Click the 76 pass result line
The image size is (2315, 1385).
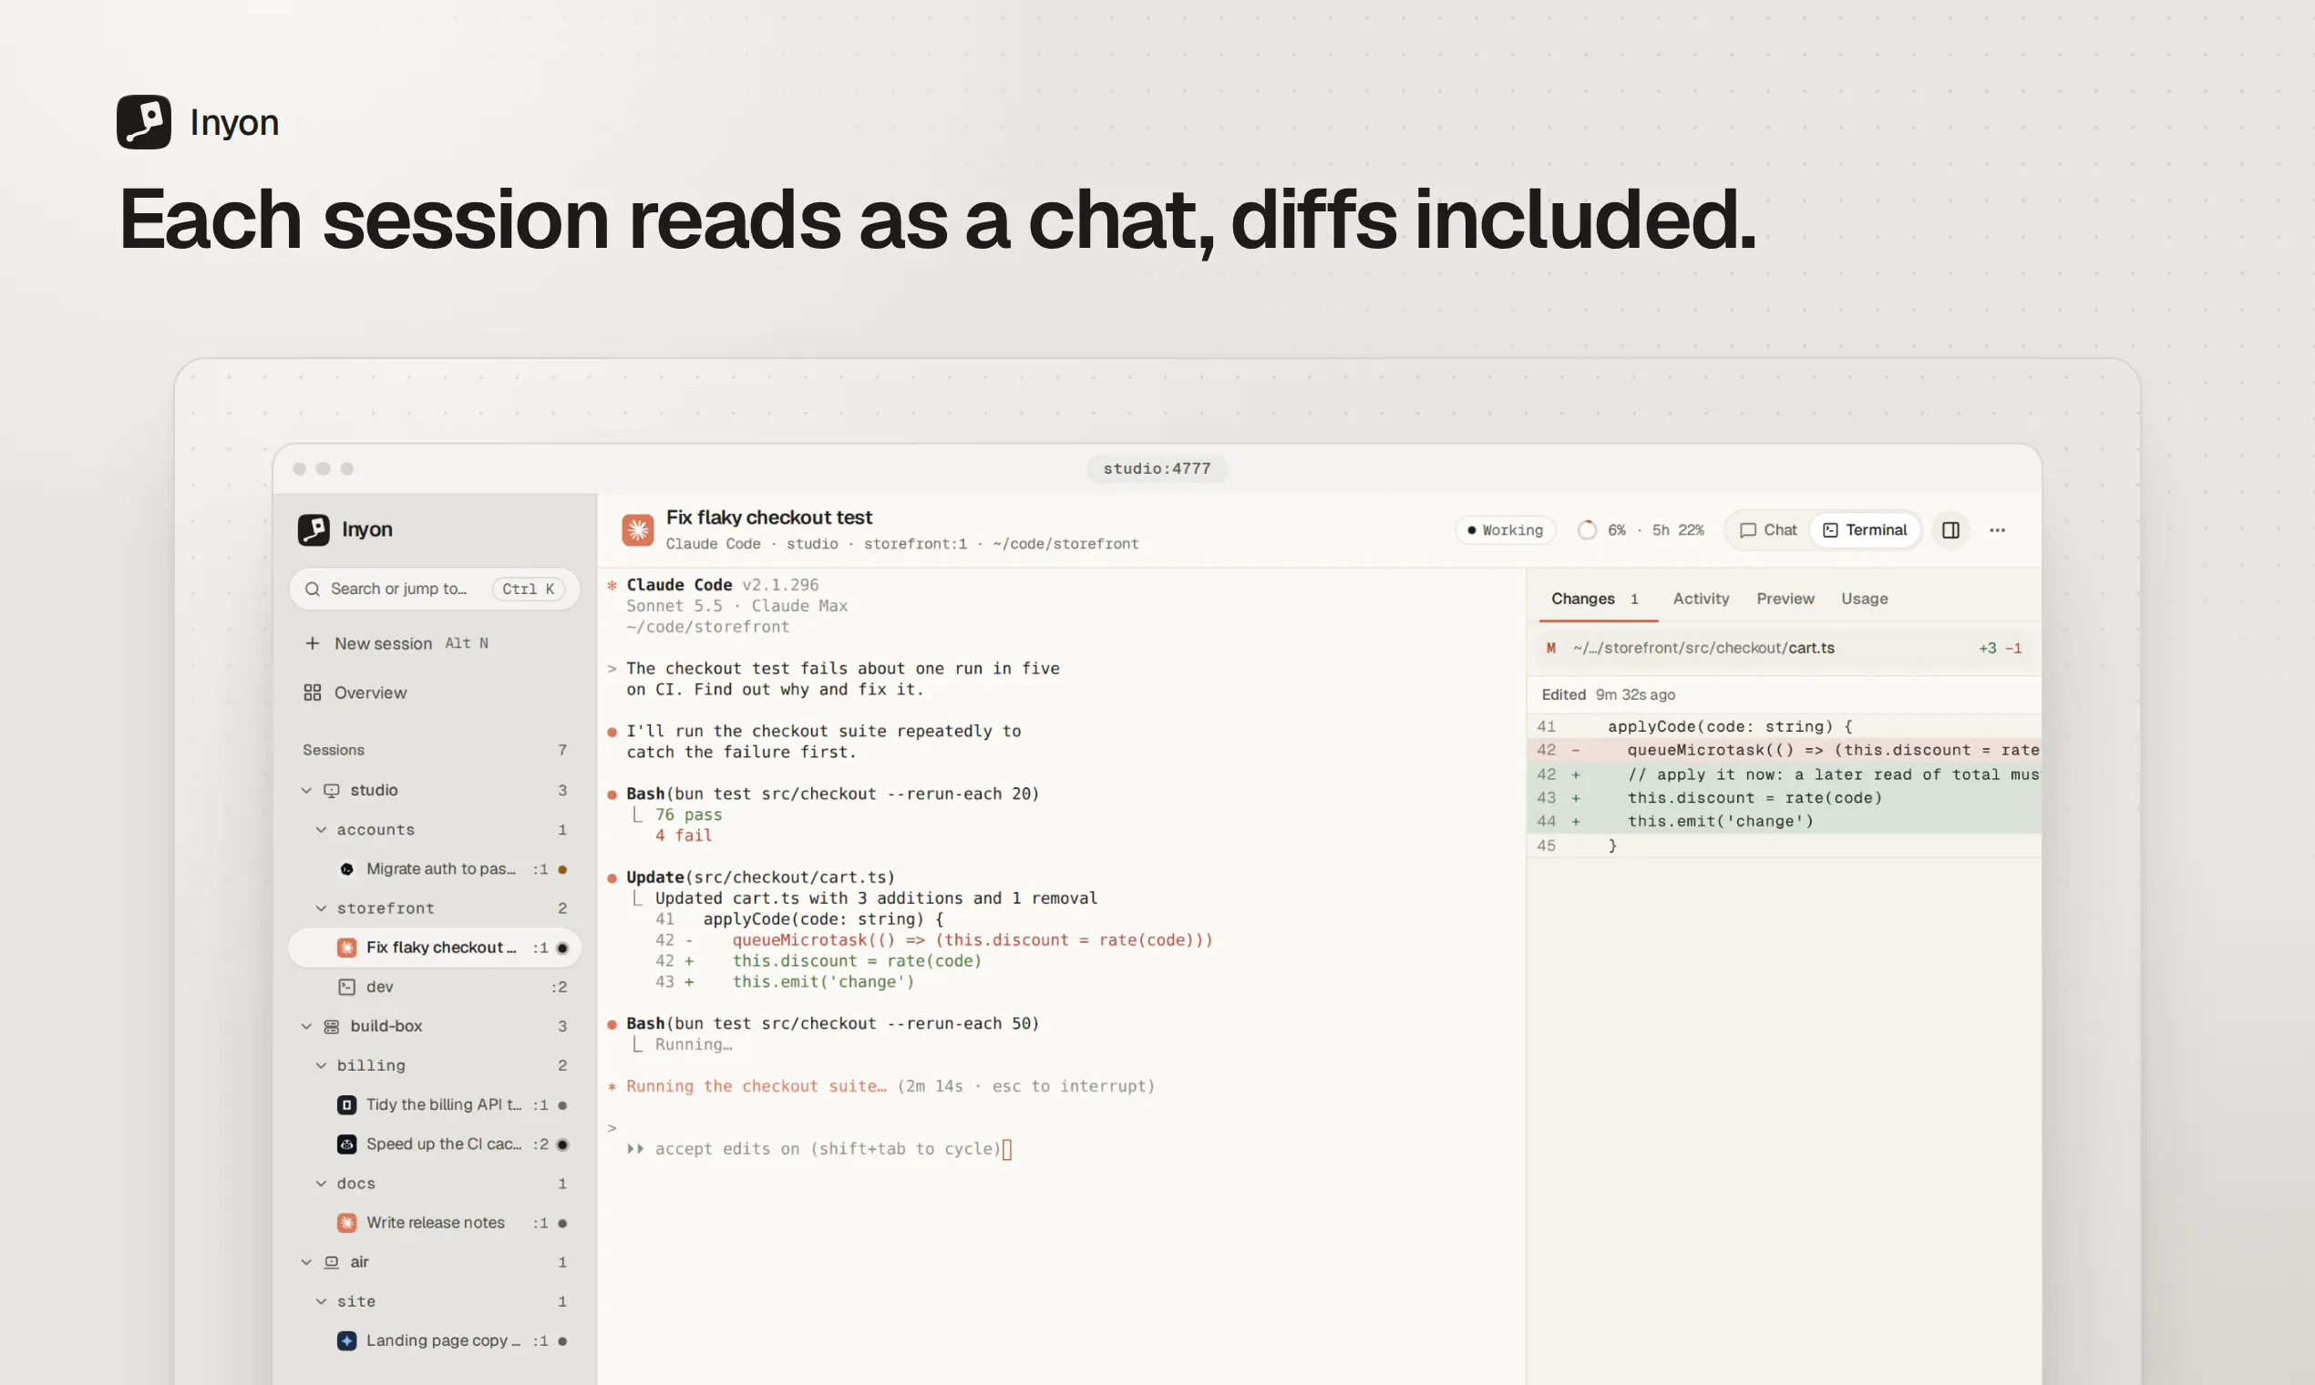point(688,815)
